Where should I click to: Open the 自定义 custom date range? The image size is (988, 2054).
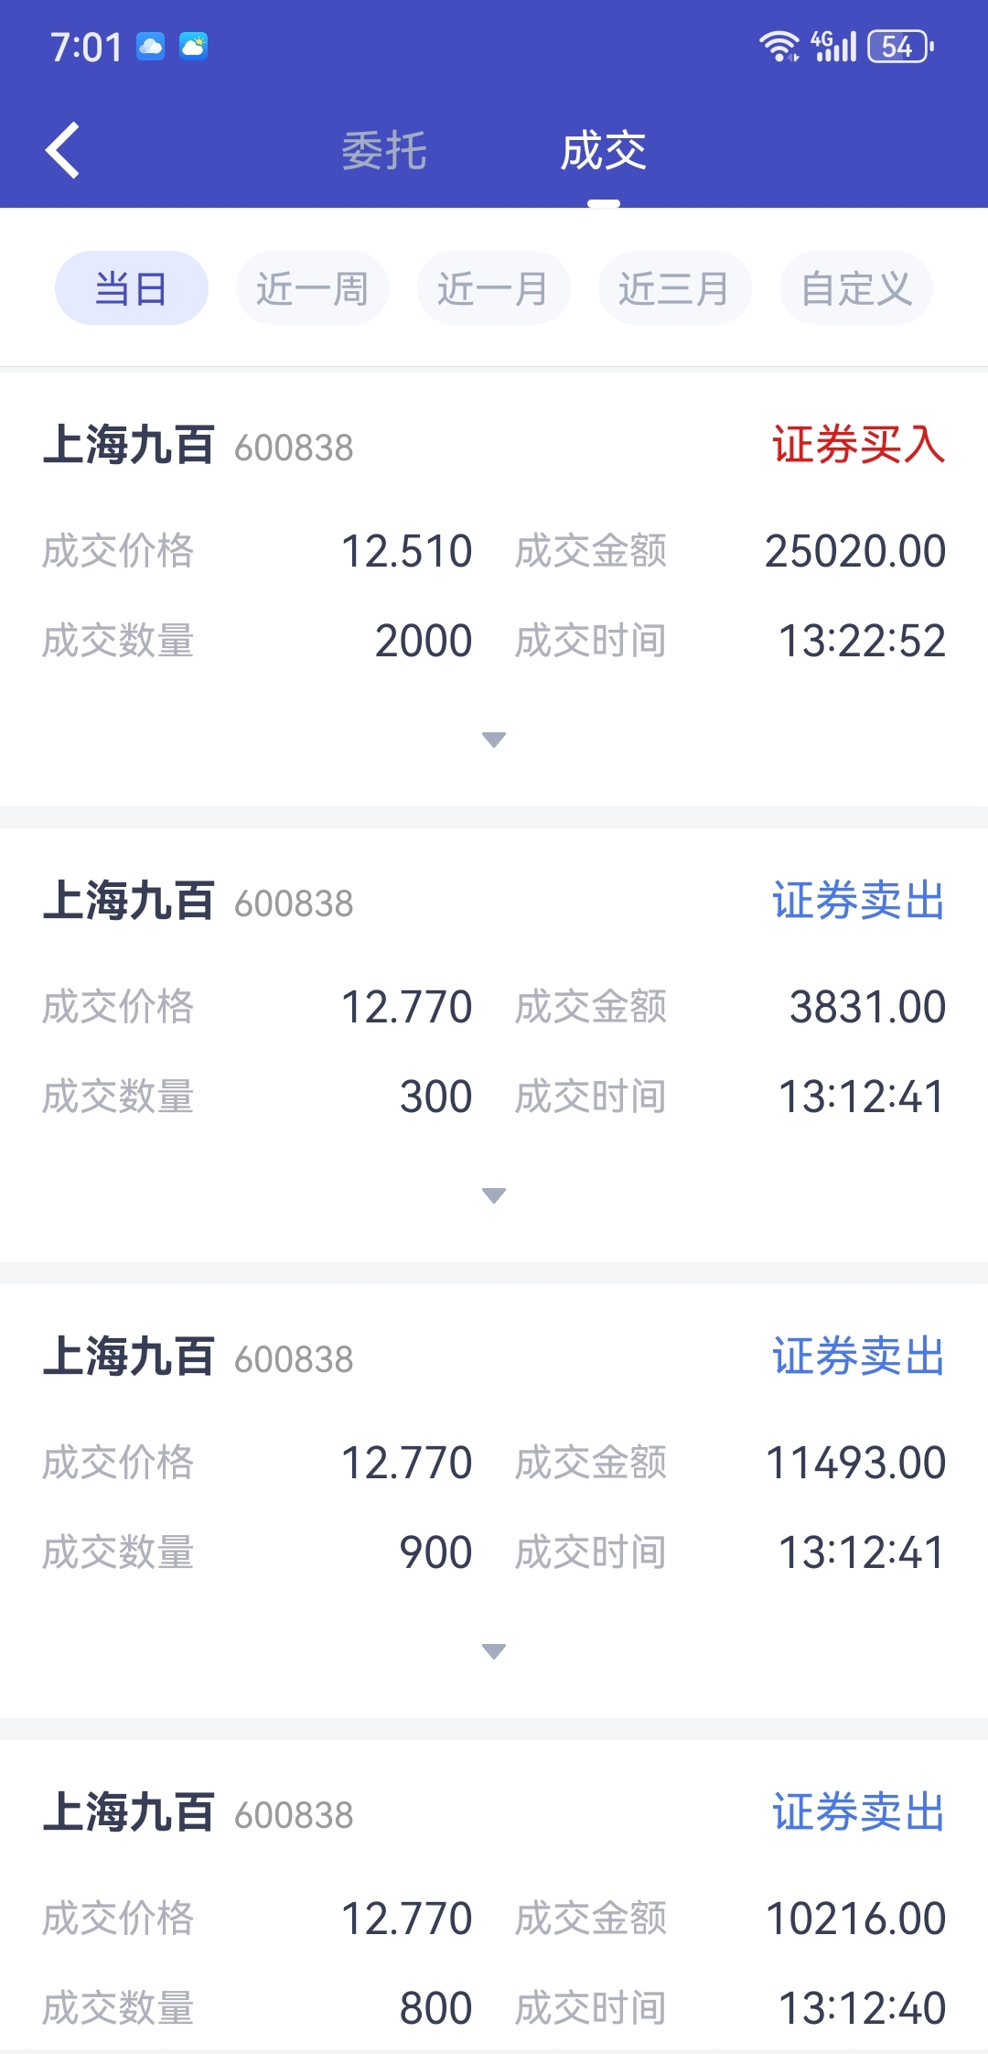[x=856, y=288]
